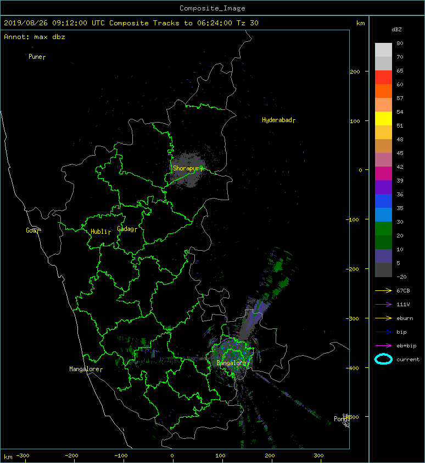Screen dimensions: 425x463
Task: Click the Composite_Image title text
Action: [213, 8]
